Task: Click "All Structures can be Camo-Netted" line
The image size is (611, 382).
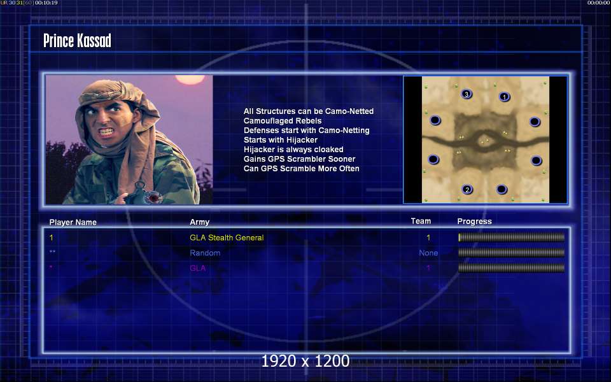Action: (309, 111)
